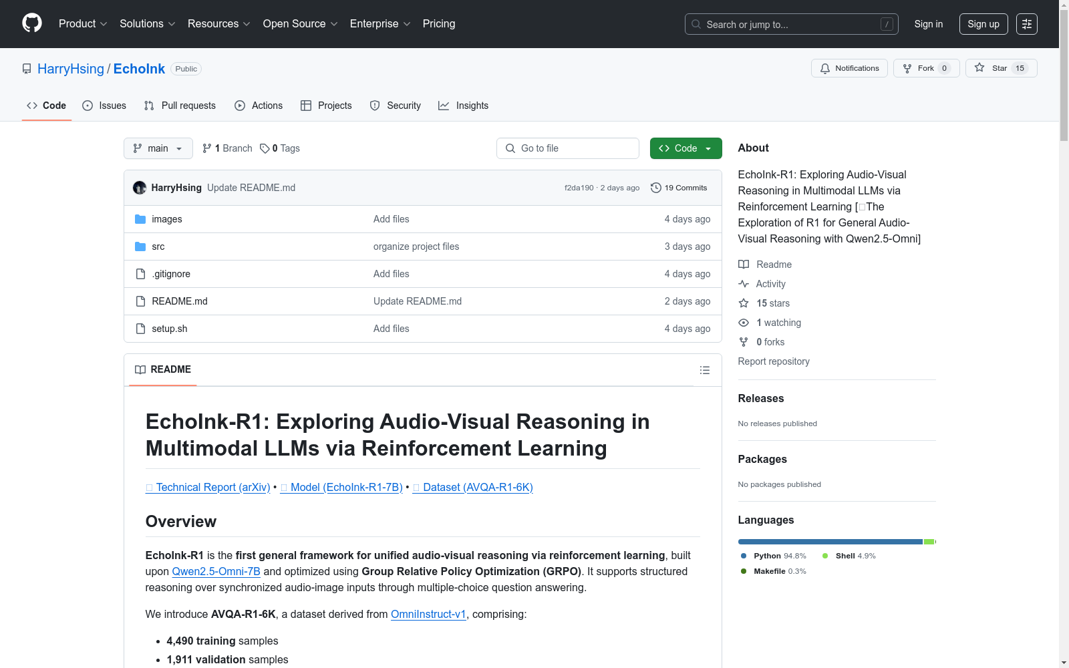Viewport: 1069px width, 668px height.
Task: Click the README.md file icon
Action: tap(140, 301)
